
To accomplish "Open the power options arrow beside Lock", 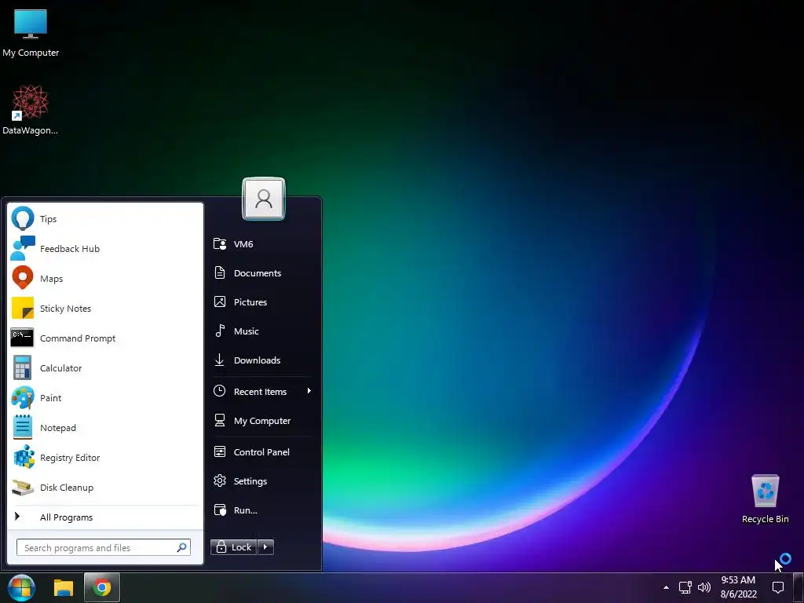I will (x=265, y=547).
